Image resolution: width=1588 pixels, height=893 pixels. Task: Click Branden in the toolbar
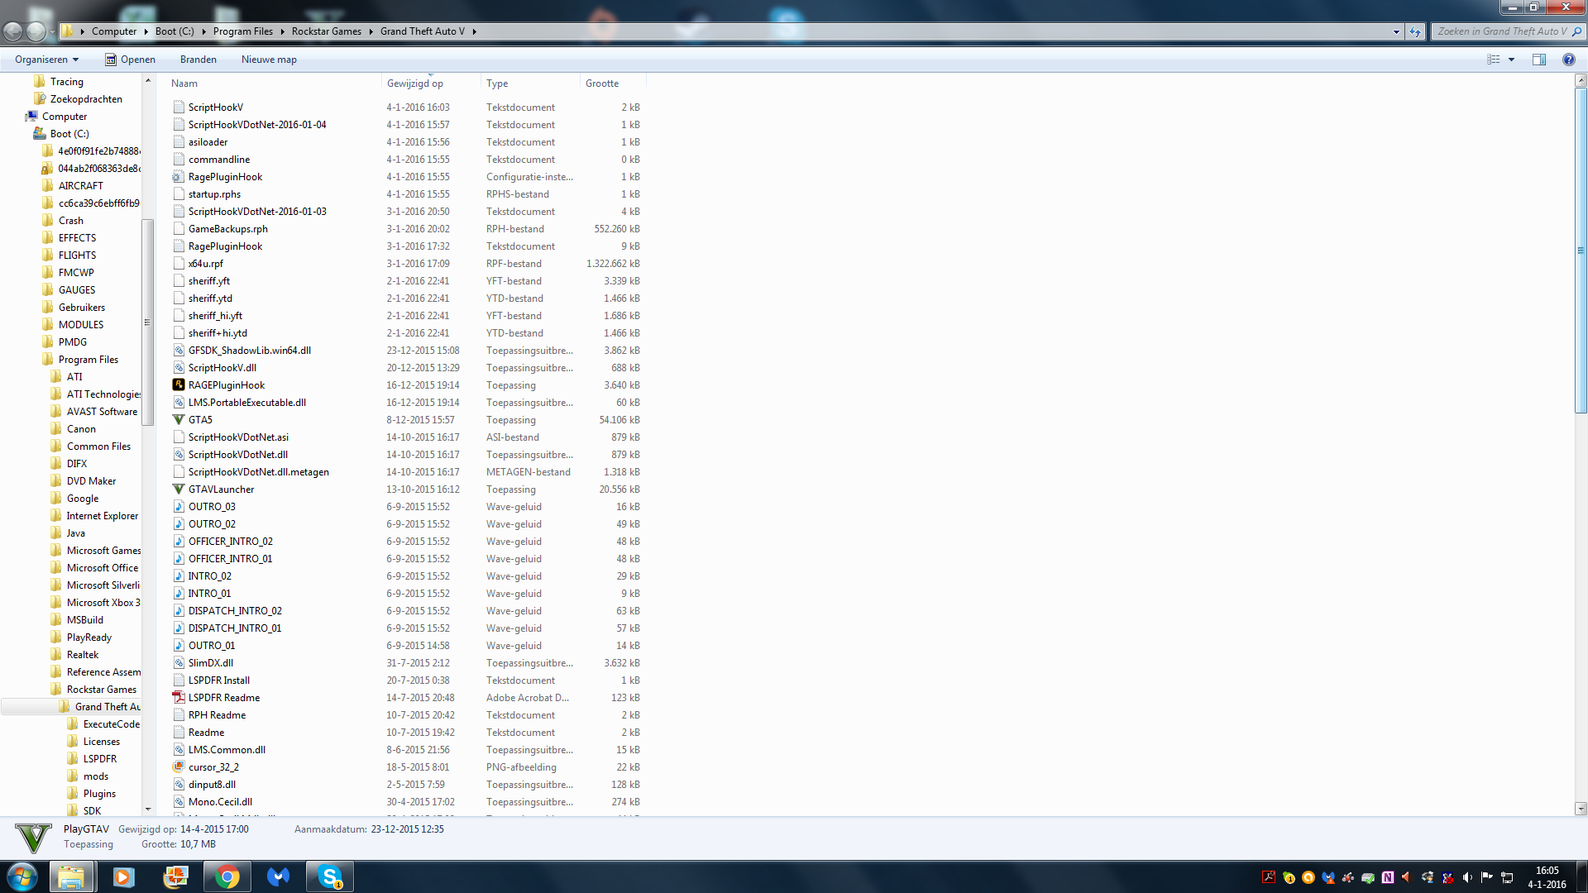pos(198,60)
